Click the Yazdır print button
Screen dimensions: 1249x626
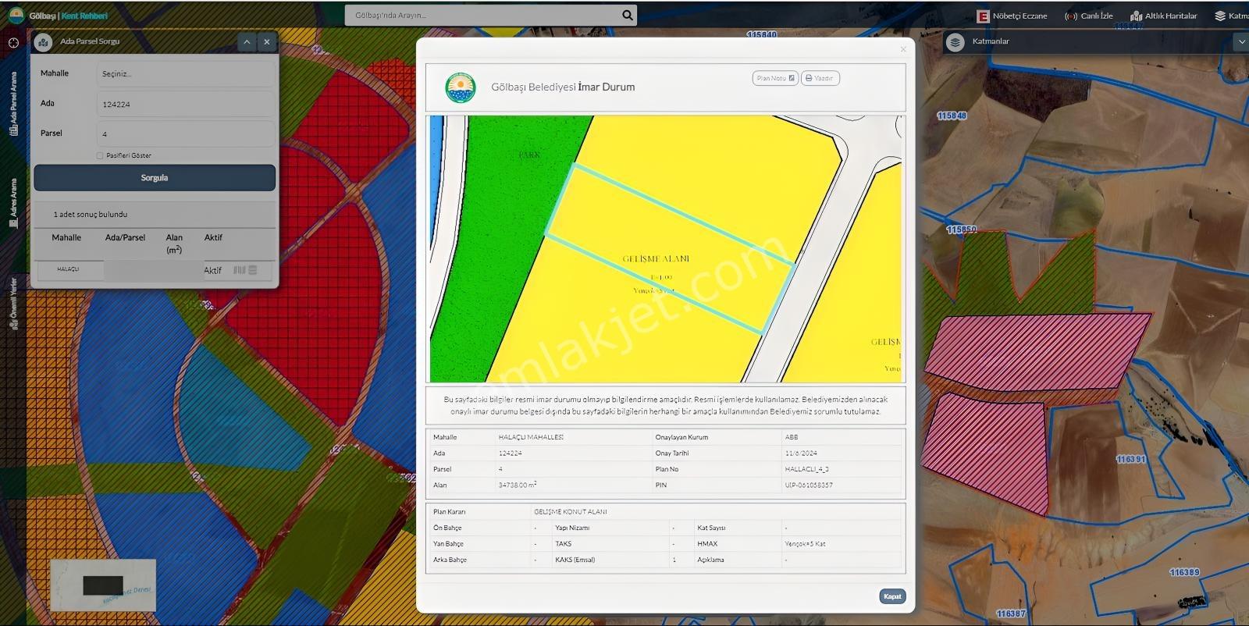pyautogui.click(x=820, y=78)
